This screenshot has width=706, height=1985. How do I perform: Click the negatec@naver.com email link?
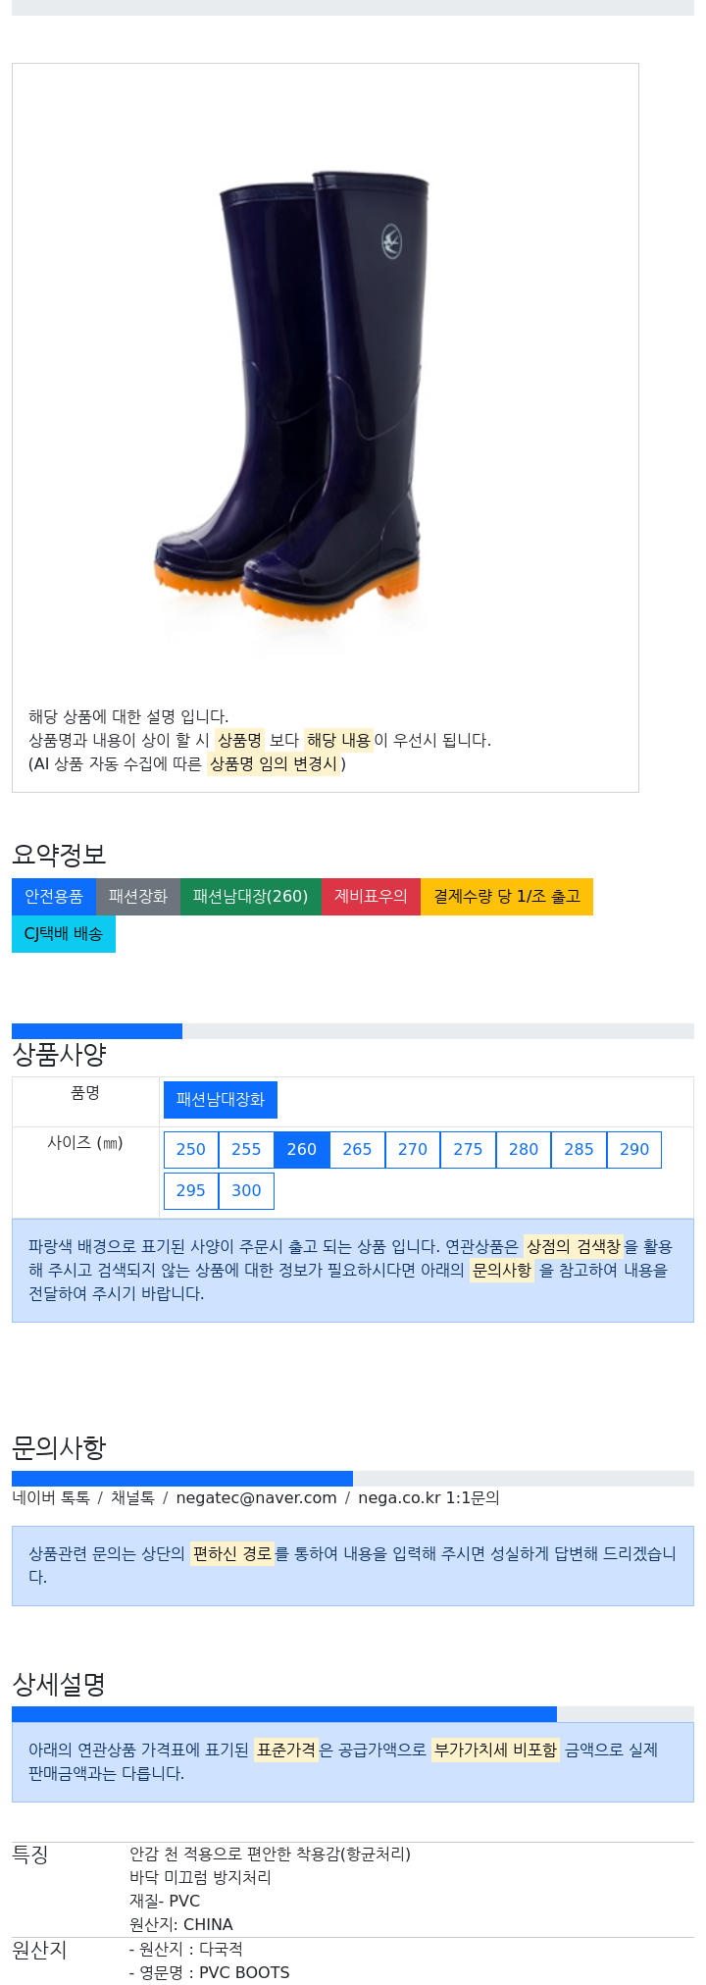(256, 1497)
